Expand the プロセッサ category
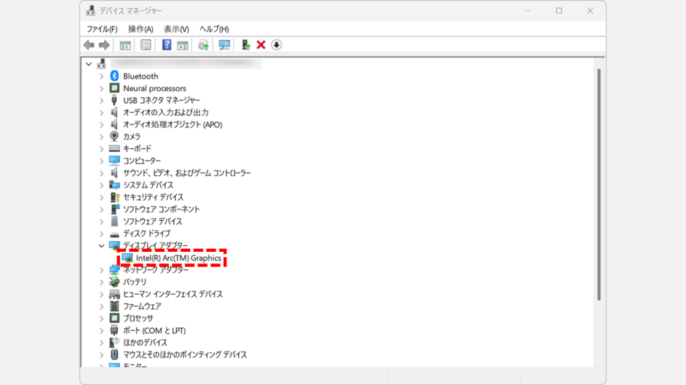This screenshot has width=686, height=385. point(101,318)
